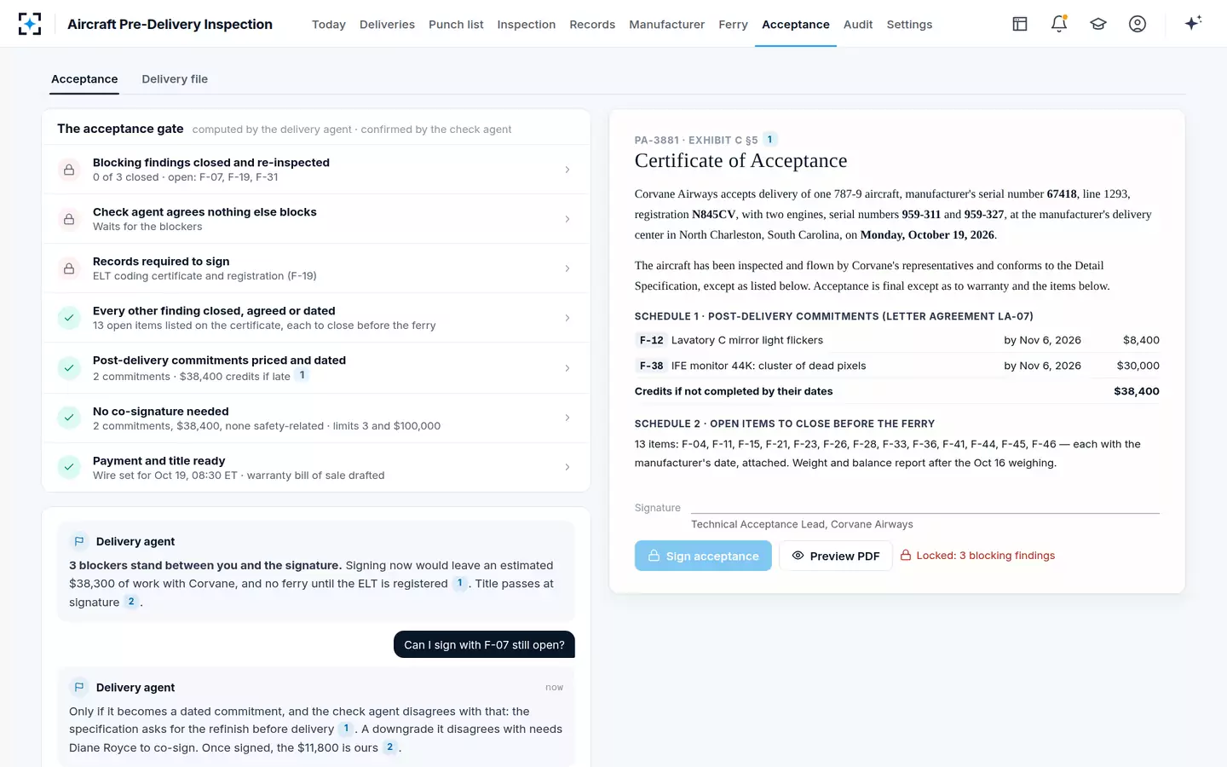Expand Payment and title ready chevron
Screen dimensions: 1227x767
(567, 467)
